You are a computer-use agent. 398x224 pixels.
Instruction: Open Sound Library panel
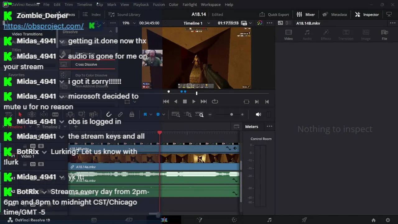point(124,14)
